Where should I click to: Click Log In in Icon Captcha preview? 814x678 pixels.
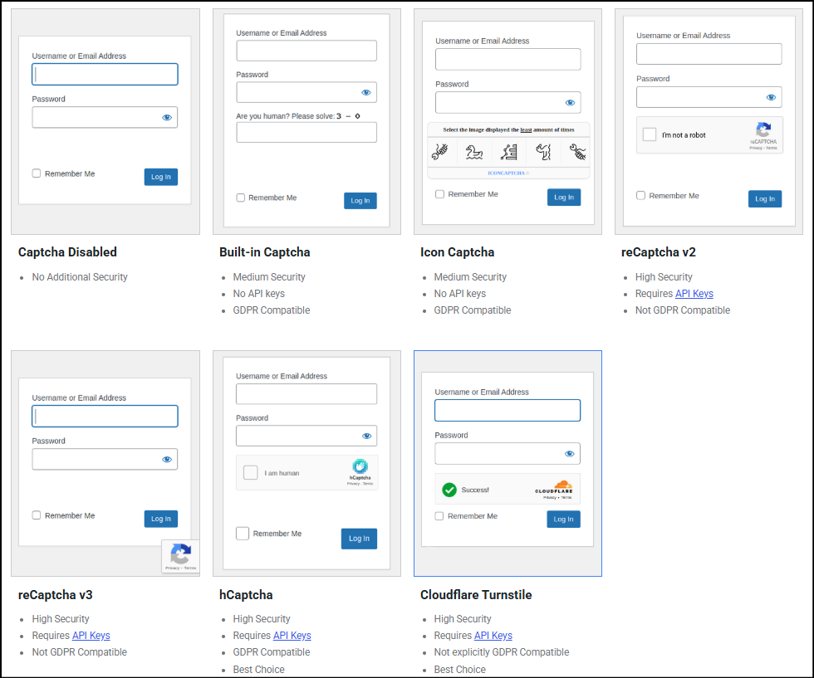click(x=564, y=198)
